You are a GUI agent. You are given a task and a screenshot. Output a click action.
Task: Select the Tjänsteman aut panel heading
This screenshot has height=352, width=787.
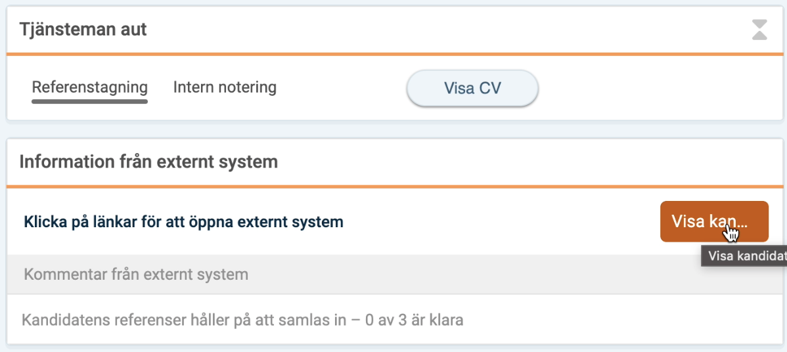coord(83,30)
